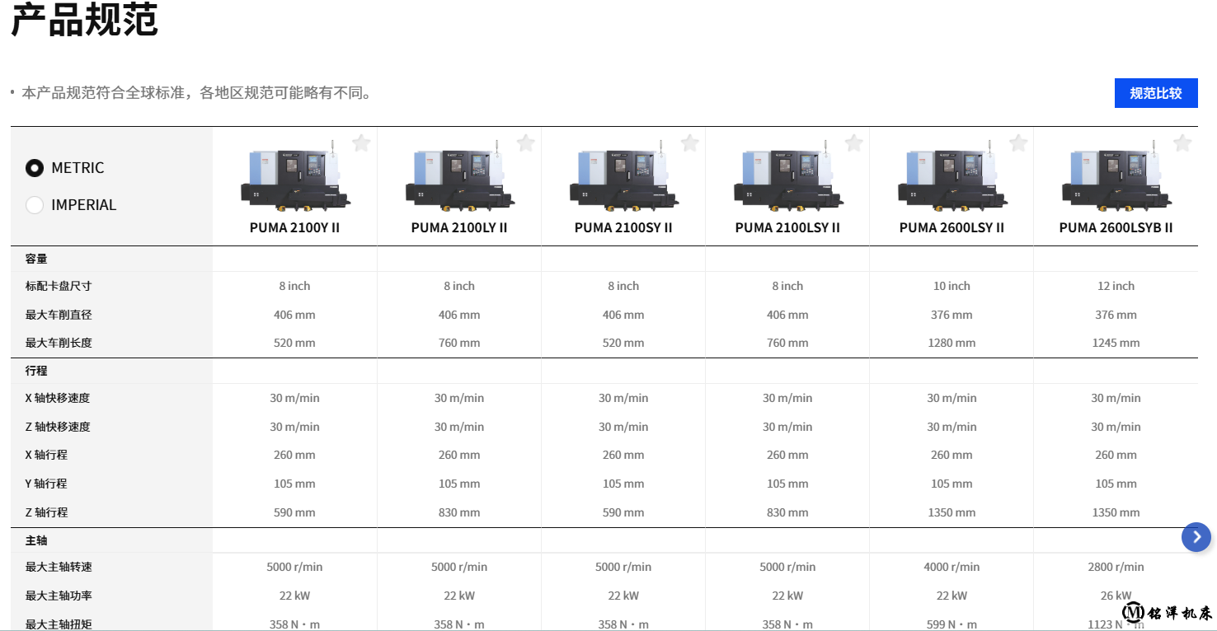Viewport: 1217px width, 631px height.
Task: Click the 主轴 section header
Action: tap(36, 540)
